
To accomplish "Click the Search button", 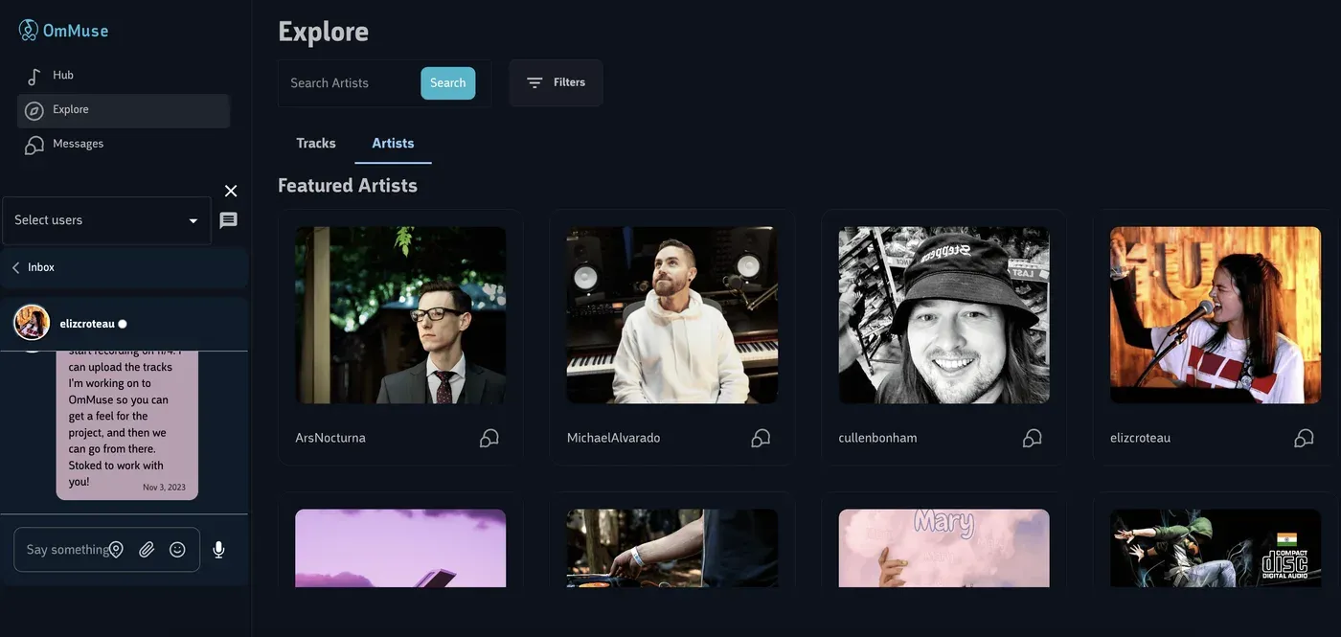I will [448, 83].
